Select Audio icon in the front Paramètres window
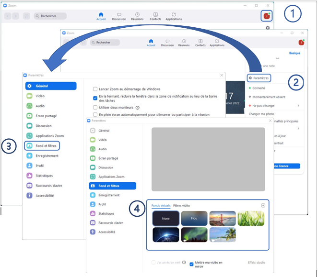 pyautogui.click(x=93, y=149)
